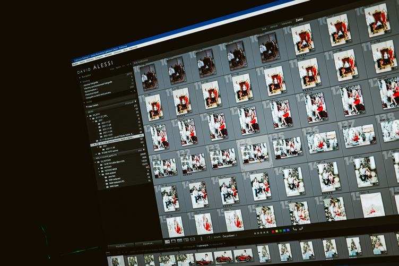399x266 pixels.
Task: Apply the purple color label
Action: [x=288, y=230]
